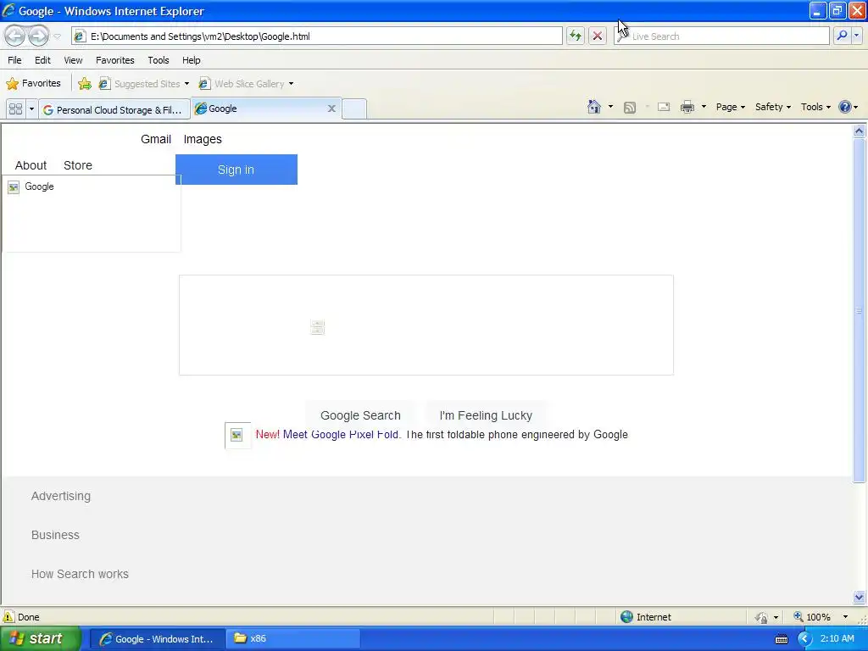This screenshot has width=868, height=651.
Task: Click the status bar warning icon
Action: coord(8,617)
